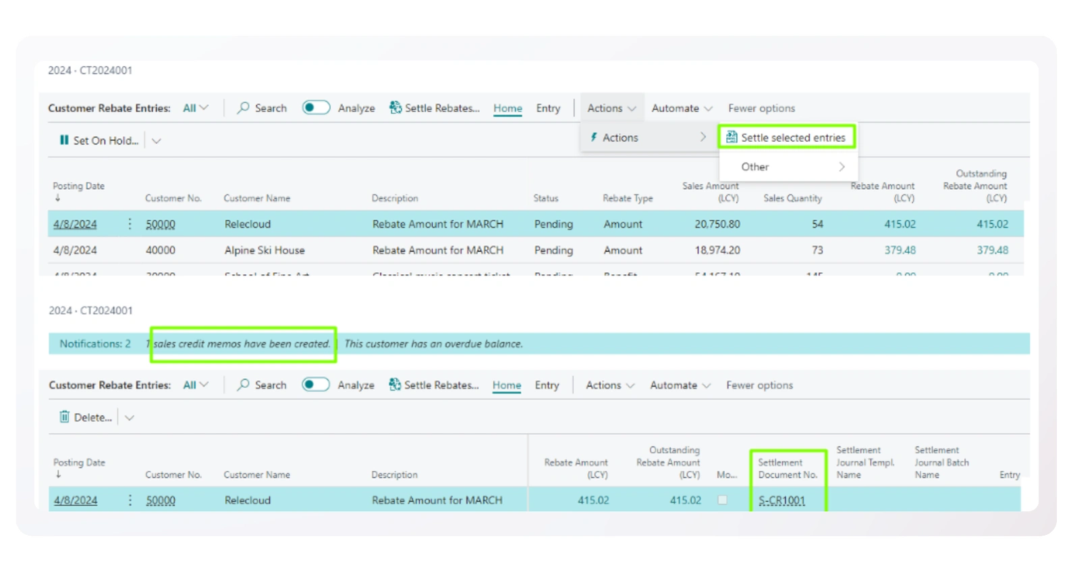Screen dimensions: 1073x572
Task: Click sales amount 20,750.80 cell
Action: [717, 224]
